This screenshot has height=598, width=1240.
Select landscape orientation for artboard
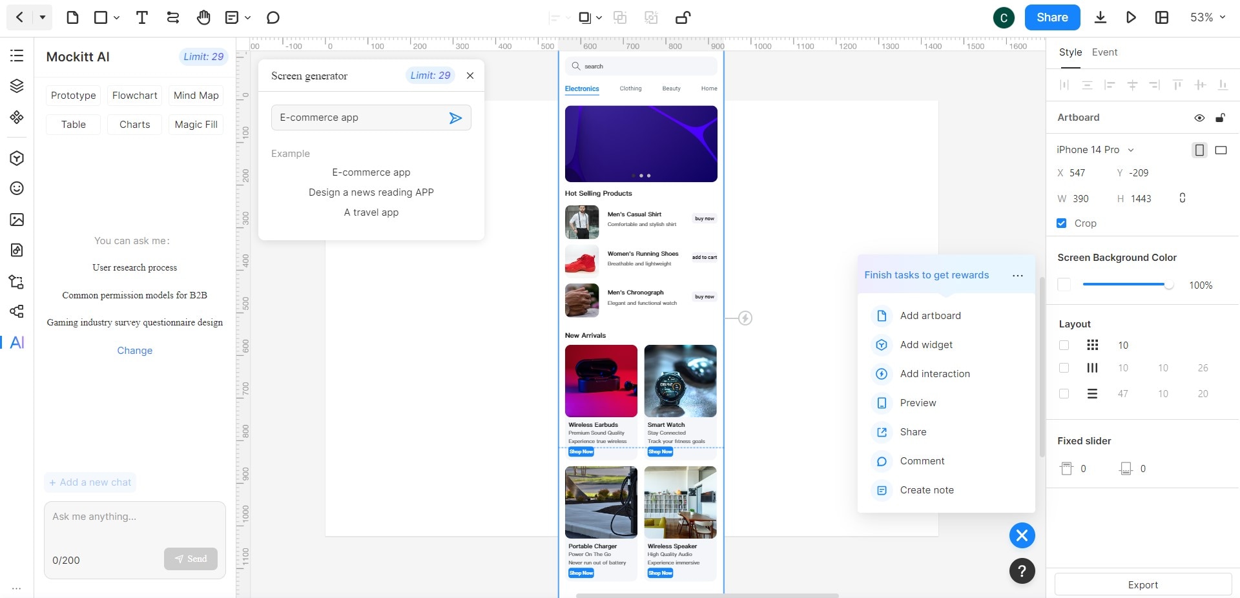click(1221, 150)
